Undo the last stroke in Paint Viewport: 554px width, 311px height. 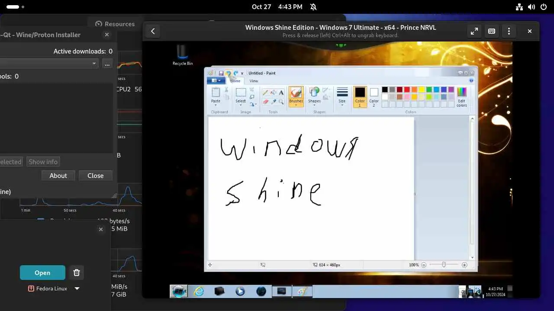pyautogui.click(x=229, y=73)
